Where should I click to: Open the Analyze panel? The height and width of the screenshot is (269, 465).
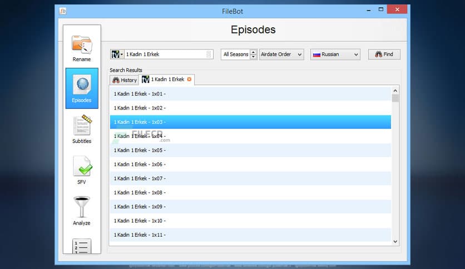[x=82, y=211]
